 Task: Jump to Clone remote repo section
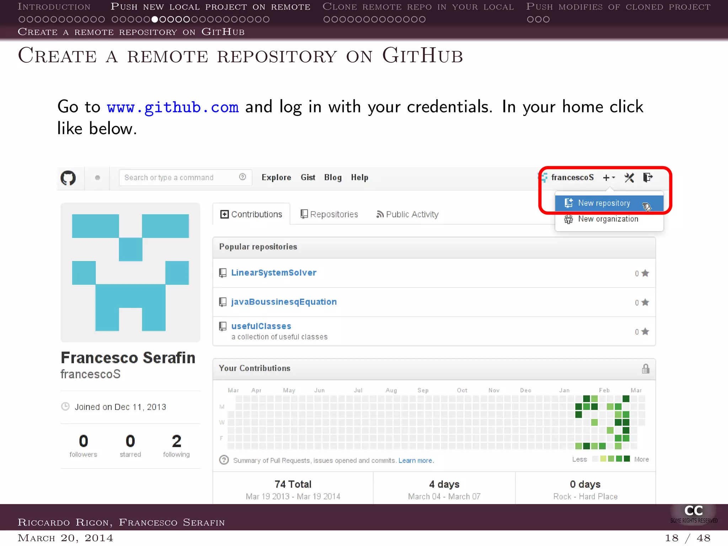point(418,7)
